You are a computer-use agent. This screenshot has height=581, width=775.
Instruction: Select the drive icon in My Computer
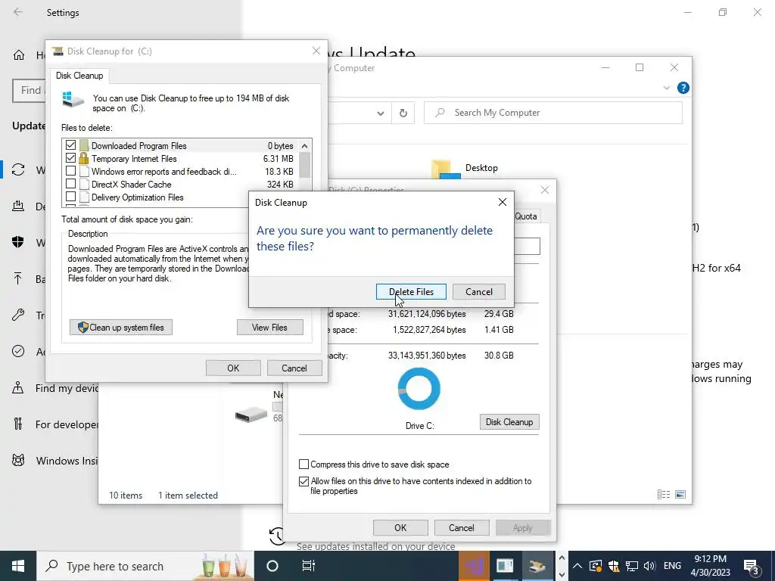click(251, 414)
